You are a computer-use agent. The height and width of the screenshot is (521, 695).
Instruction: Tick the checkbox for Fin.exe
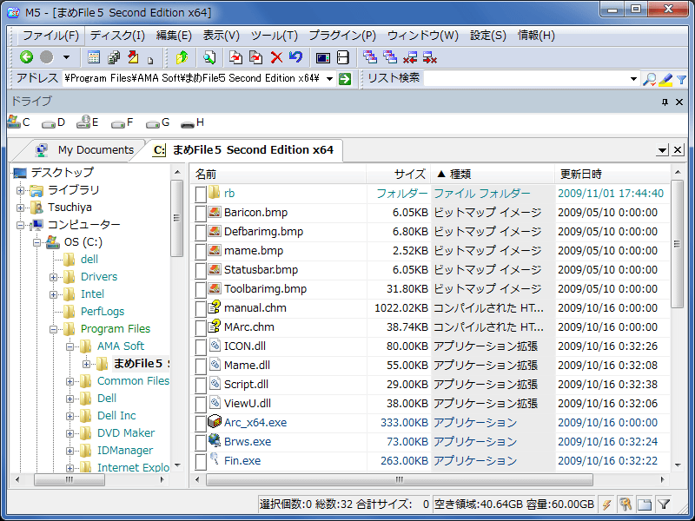point(201,461)
